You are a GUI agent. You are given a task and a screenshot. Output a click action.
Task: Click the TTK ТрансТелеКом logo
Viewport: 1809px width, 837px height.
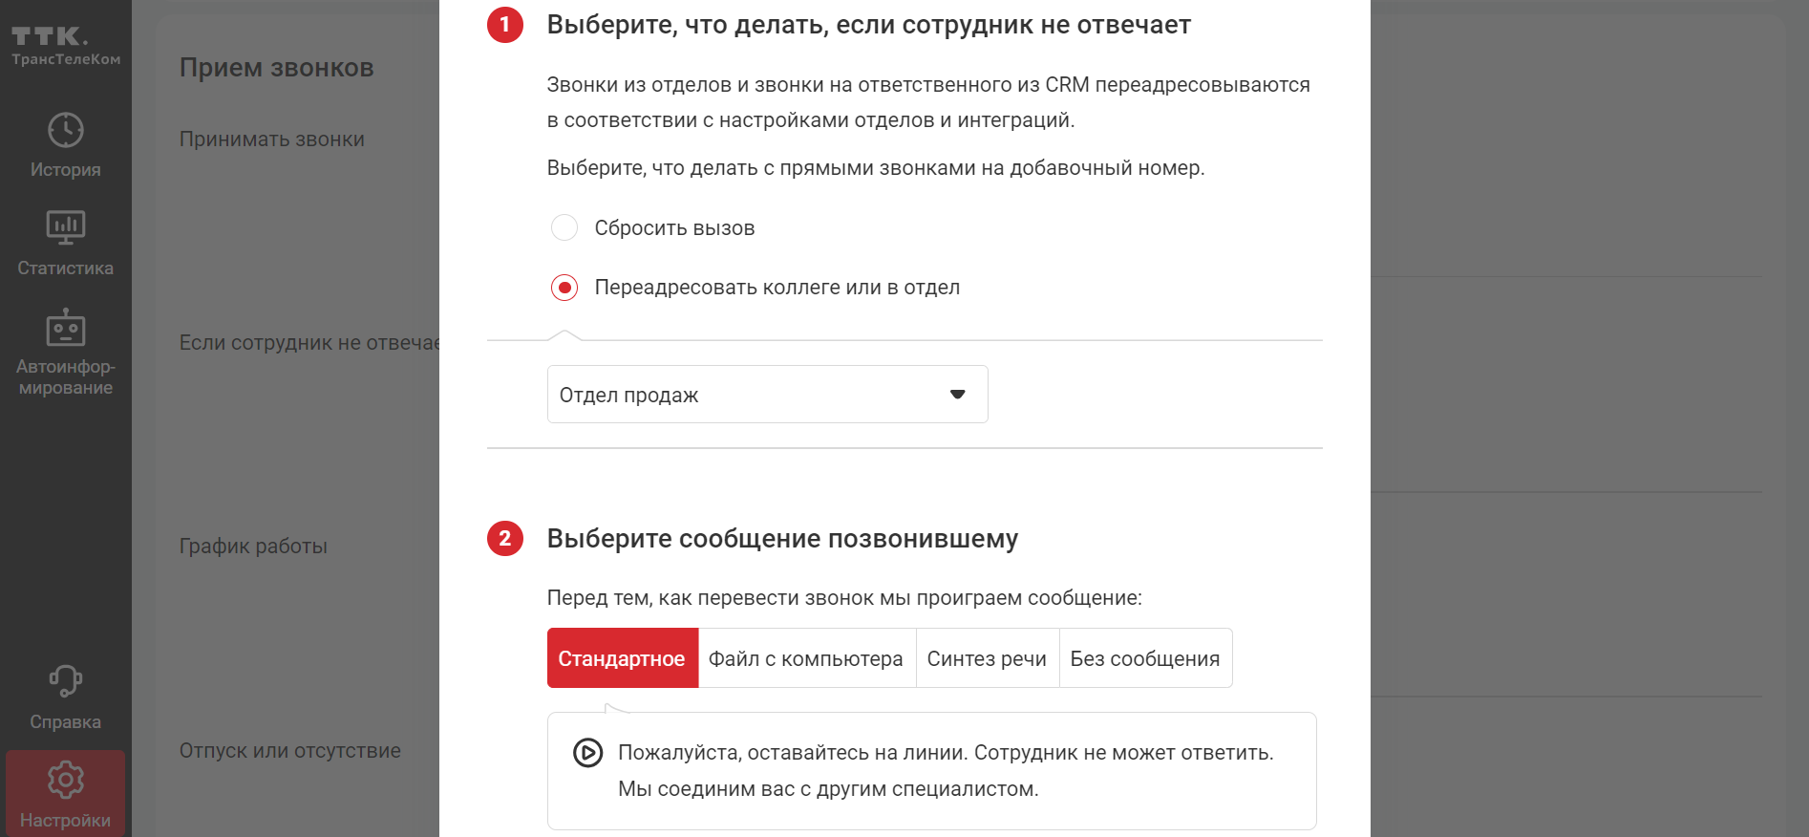(65, 45)
